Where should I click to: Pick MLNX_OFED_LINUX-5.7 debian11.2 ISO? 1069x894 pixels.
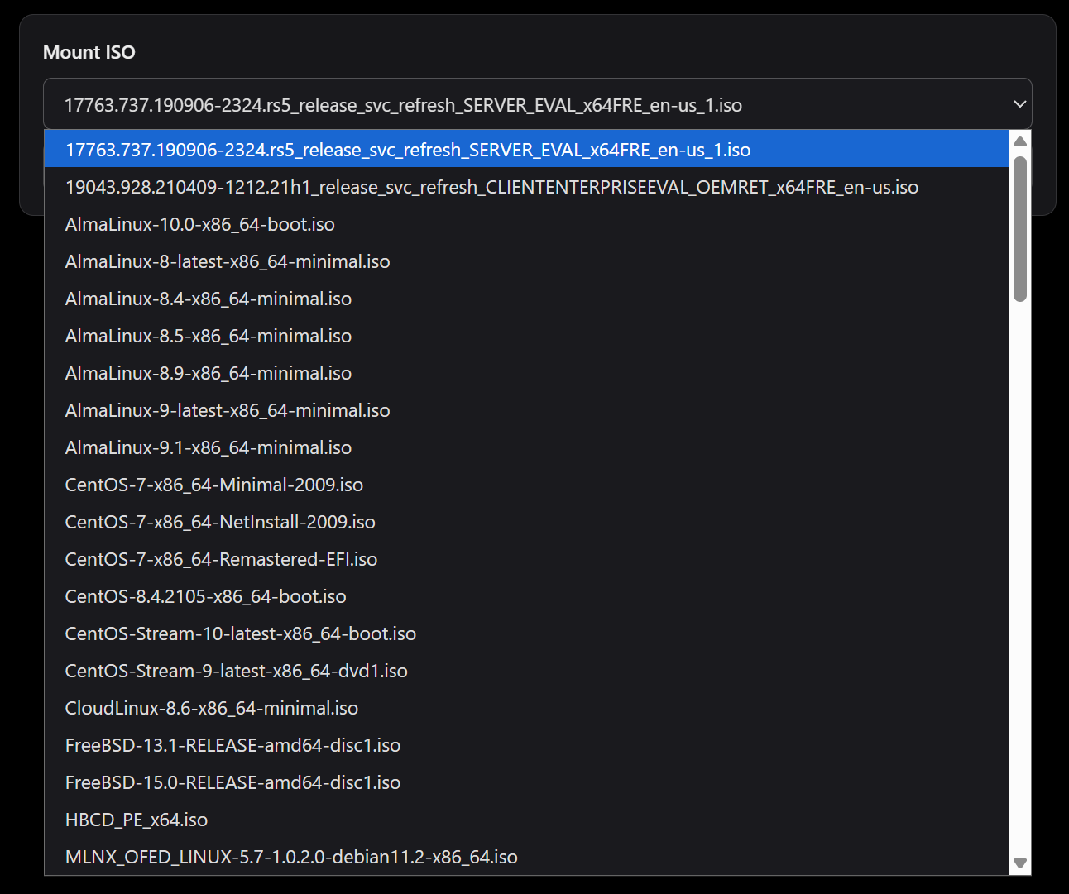click(527, 857)
